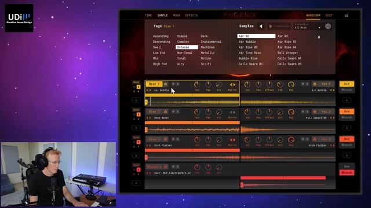Select the Metallic tag
Screen dimensions: 371x208
click(x=208, y=53)
